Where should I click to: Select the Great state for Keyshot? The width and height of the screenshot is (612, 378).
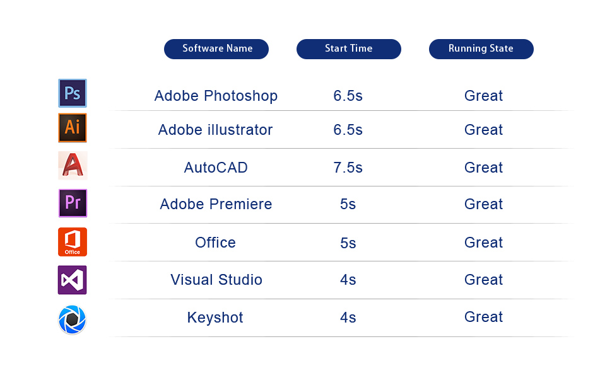pyautogui.click(x=483, y=317)
